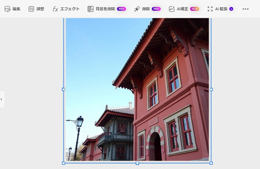Click the bottom-left corner handle
The width and height of the screenshot is (260, 169).
(x=63, y=163)
